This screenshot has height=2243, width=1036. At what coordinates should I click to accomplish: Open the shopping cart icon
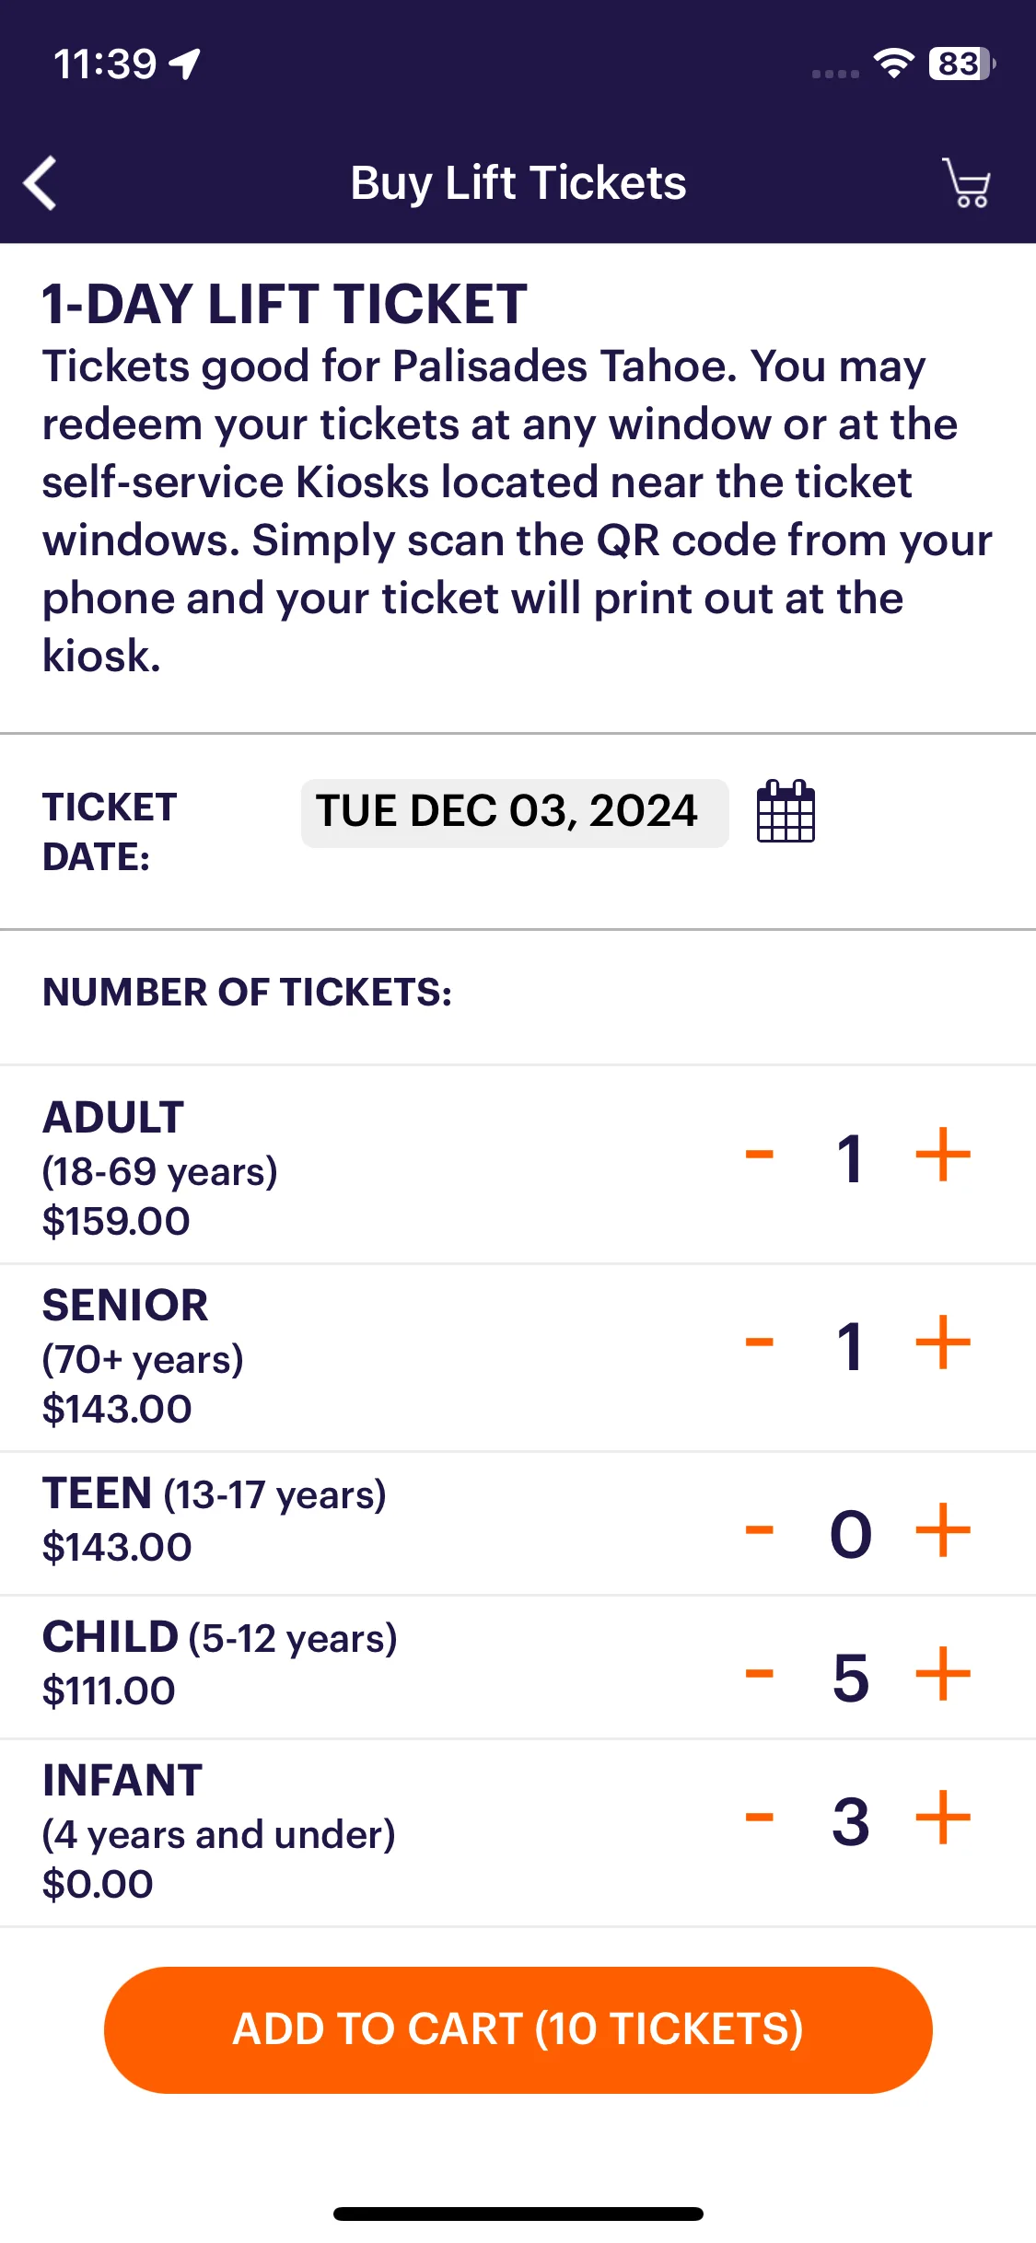966,182
